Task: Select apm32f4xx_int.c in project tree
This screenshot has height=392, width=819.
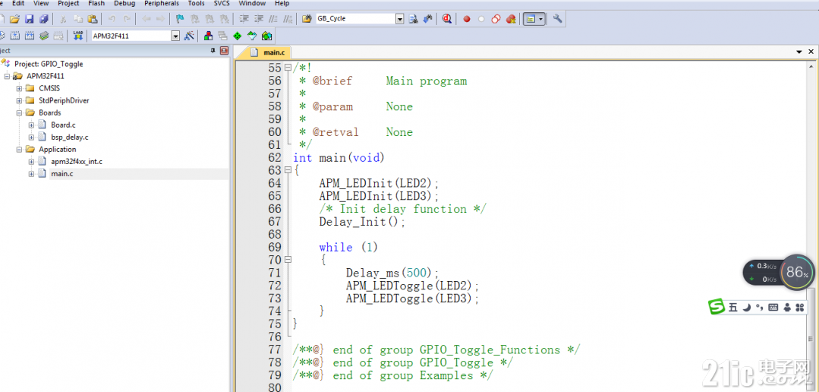Action: coord(76,162)
